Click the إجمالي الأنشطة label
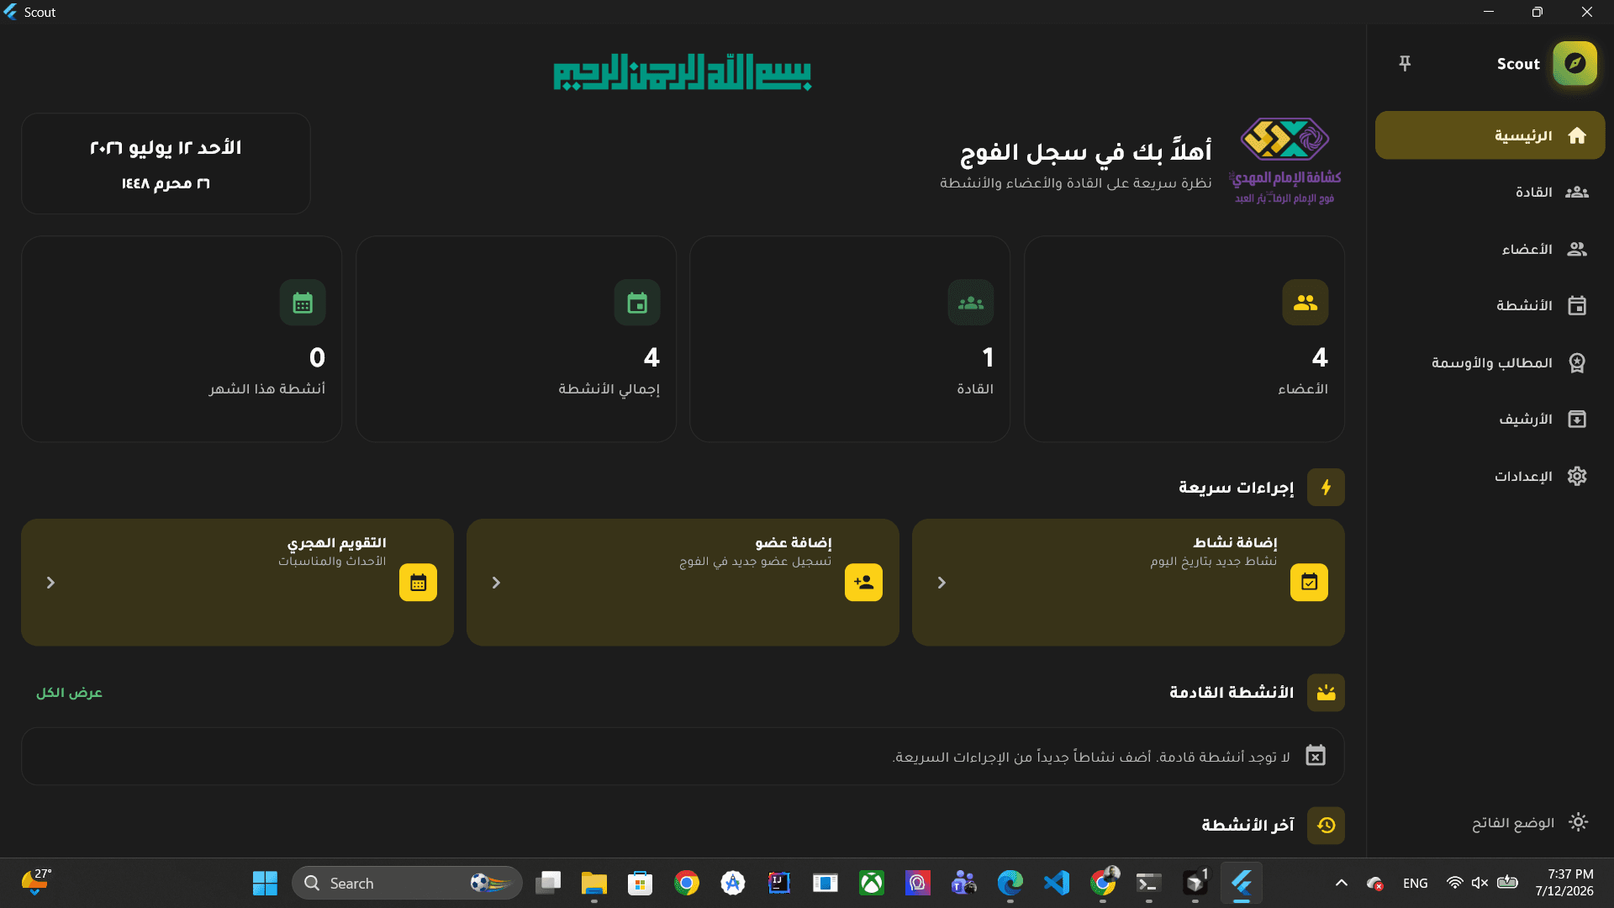The image size is (1614, 908). [609, 389]
